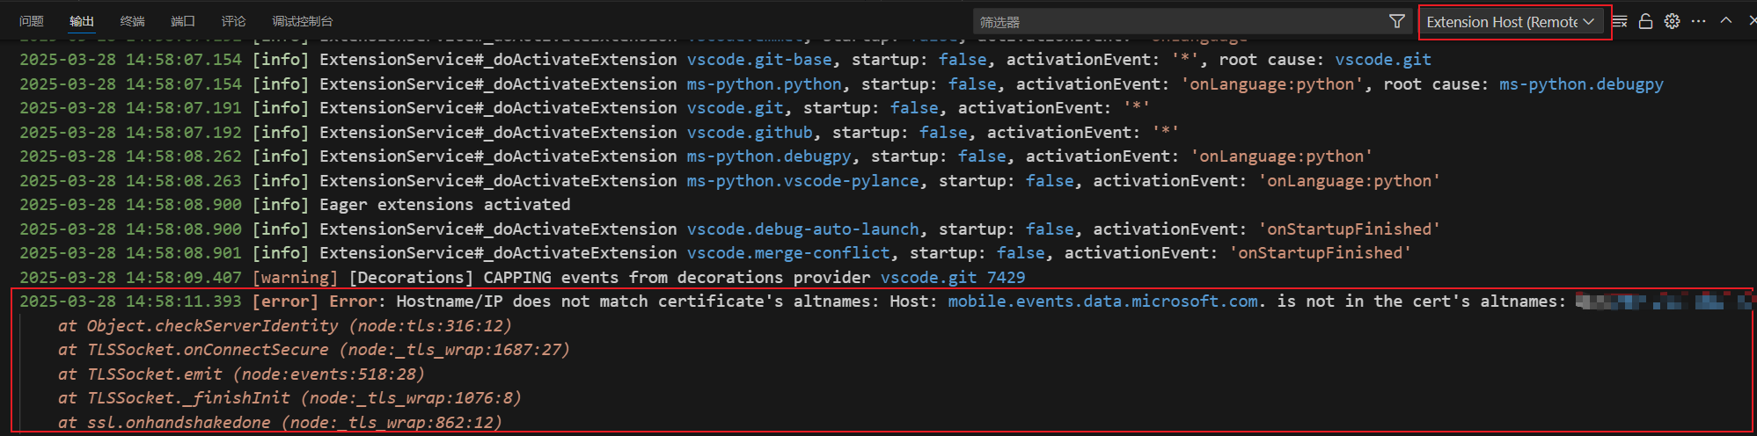
Task: Open the 终端 (Terminal) tab
Action: click(133, 21)
